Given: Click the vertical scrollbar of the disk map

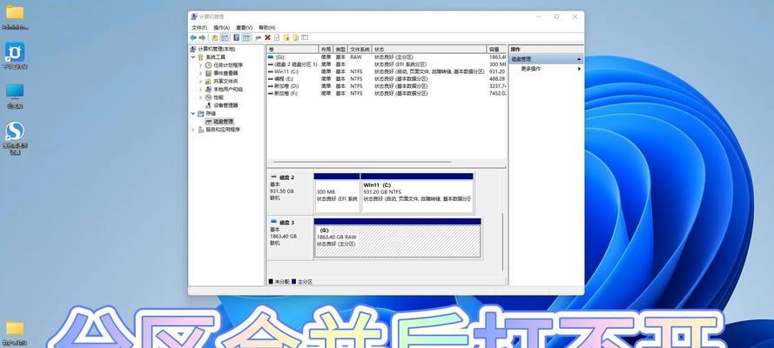Looking at the screenshot, I should pos(503,242).
